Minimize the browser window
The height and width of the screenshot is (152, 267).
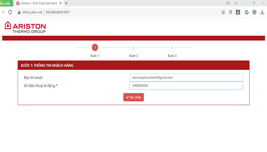point(245,3)
